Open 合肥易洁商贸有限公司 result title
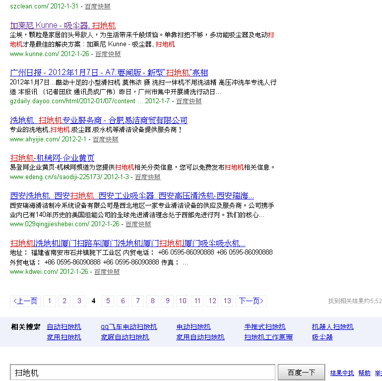The width and height of the screenshot is (382, 381). tap(99, 120)
